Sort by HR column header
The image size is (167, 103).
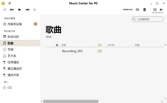[100, 45]
